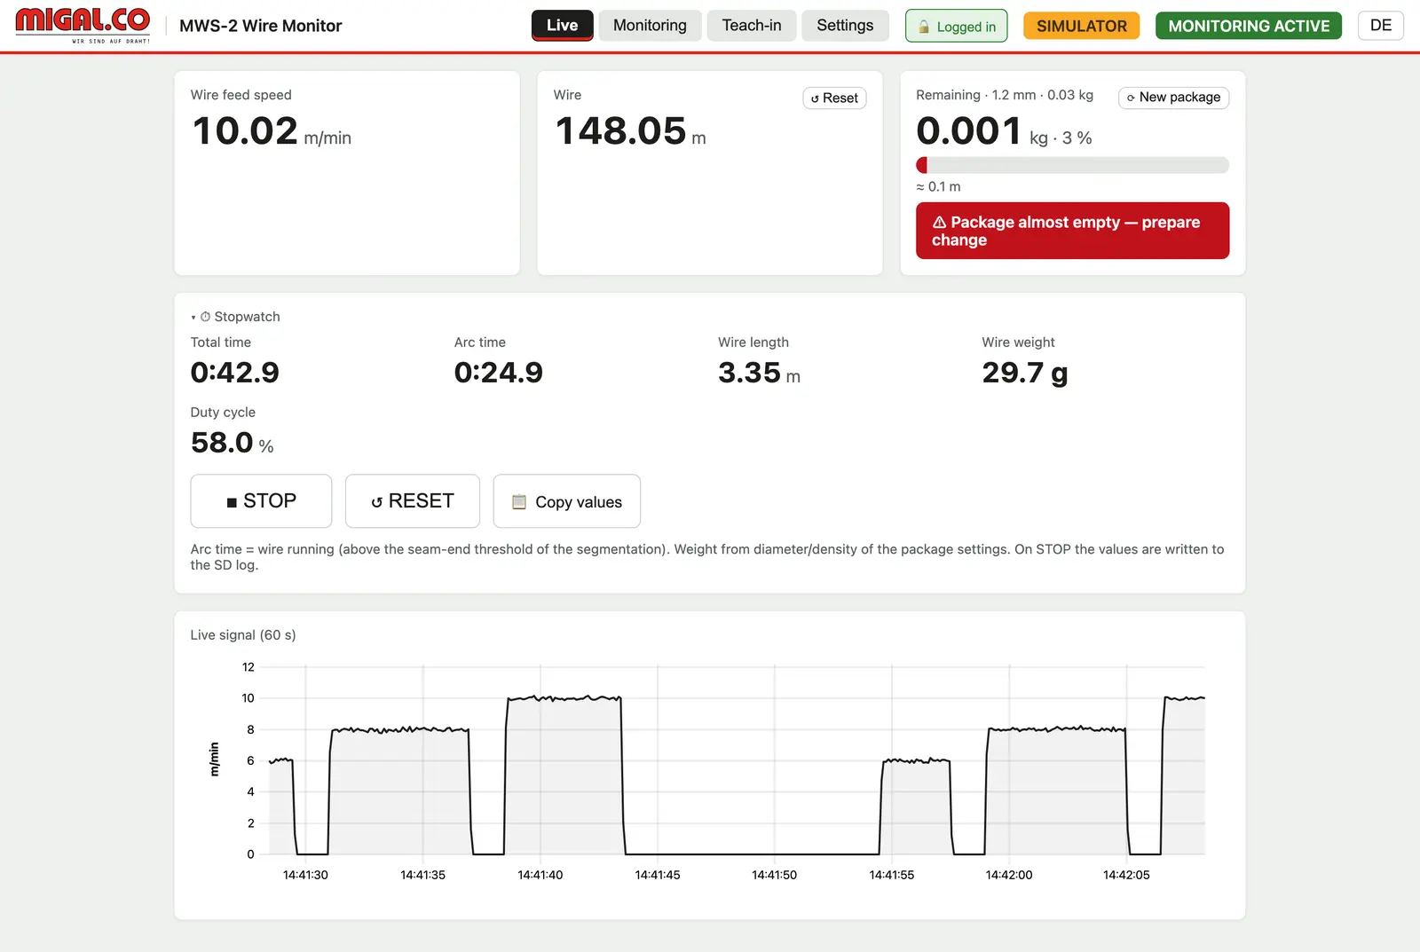Click the lock icon in Logged in badge
1420x952 pixels.
click(x=924, y=27)
